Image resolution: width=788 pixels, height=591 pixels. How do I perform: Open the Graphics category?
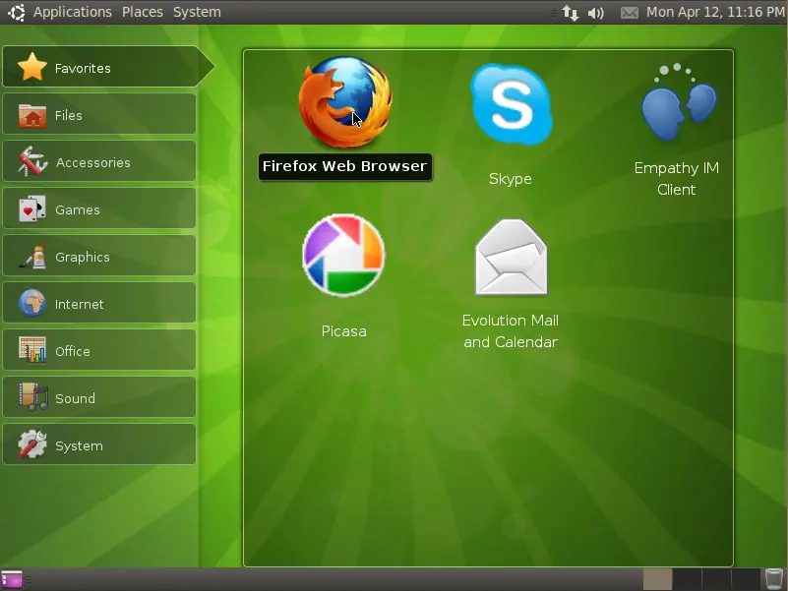pyautogui.click(x=99, y=256)
